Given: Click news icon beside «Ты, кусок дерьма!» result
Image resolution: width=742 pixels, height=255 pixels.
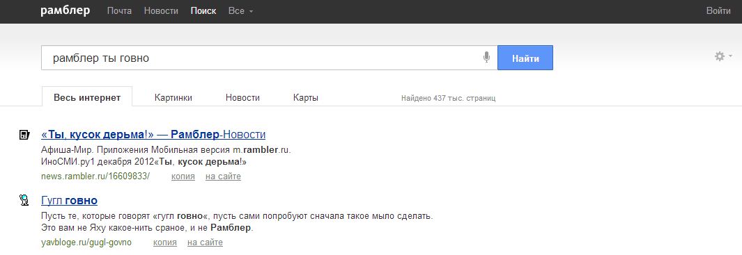Looking at the screenshot, I should coord(24,135).
